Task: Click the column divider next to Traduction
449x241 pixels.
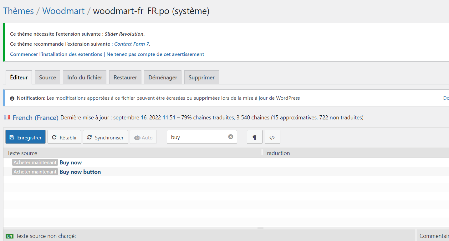Action: (262, 153)
